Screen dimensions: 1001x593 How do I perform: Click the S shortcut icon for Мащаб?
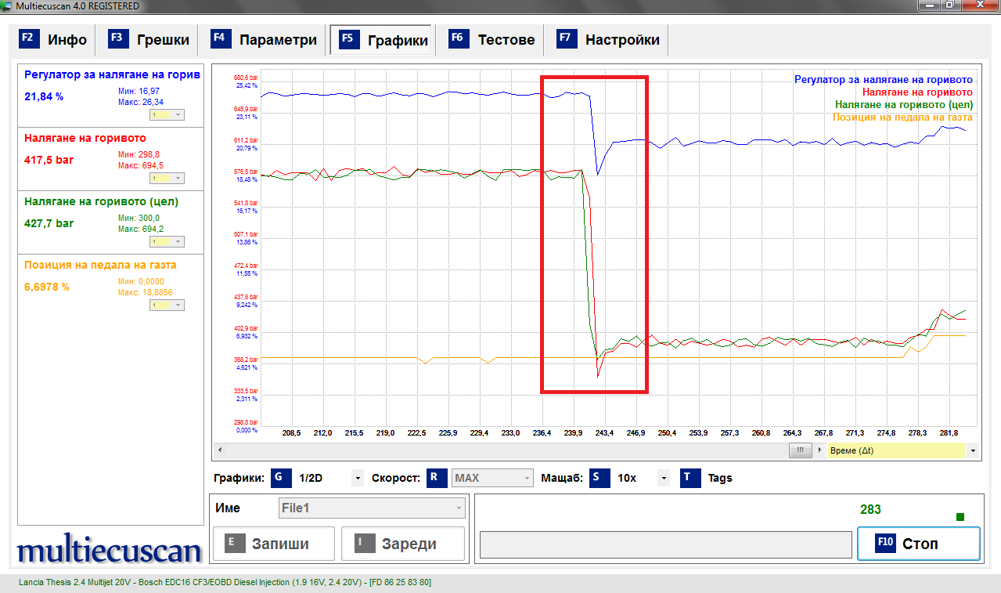click(600, 478)
